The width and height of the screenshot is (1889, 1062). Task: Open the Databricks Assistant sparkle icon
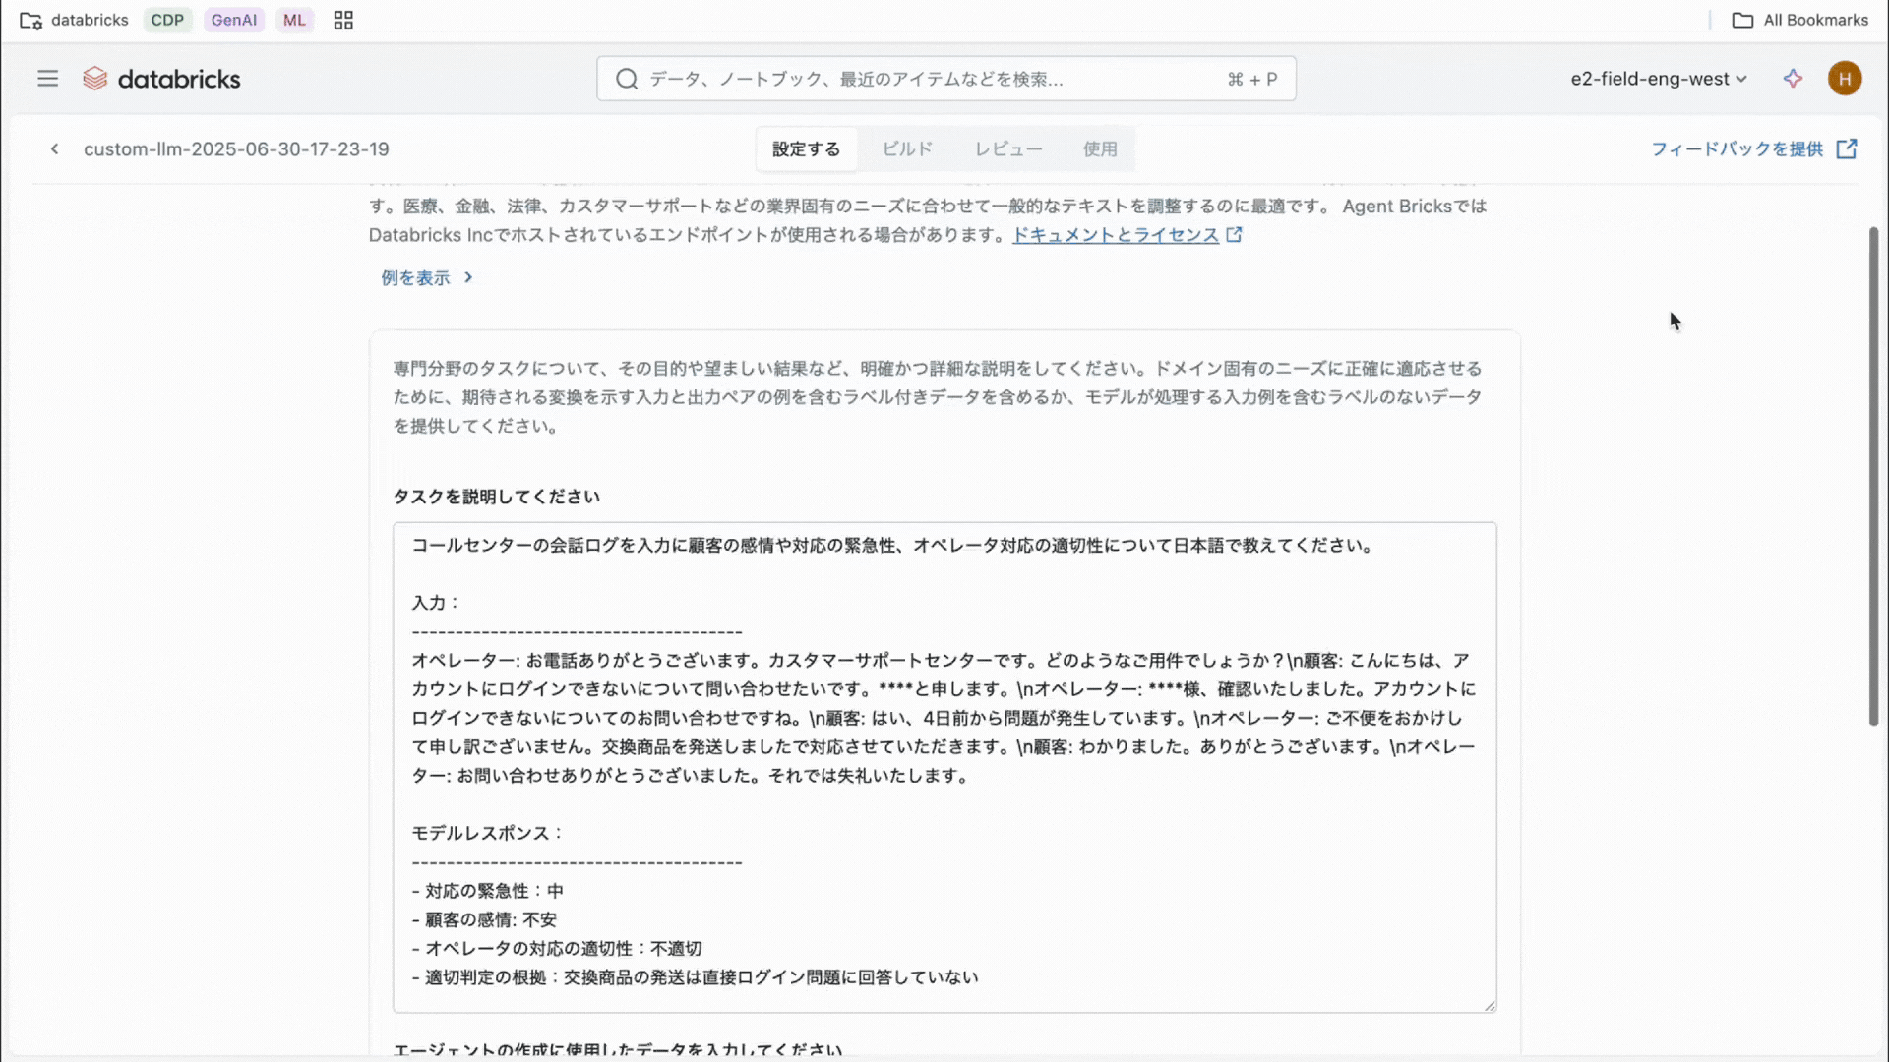pos(1793,79)
